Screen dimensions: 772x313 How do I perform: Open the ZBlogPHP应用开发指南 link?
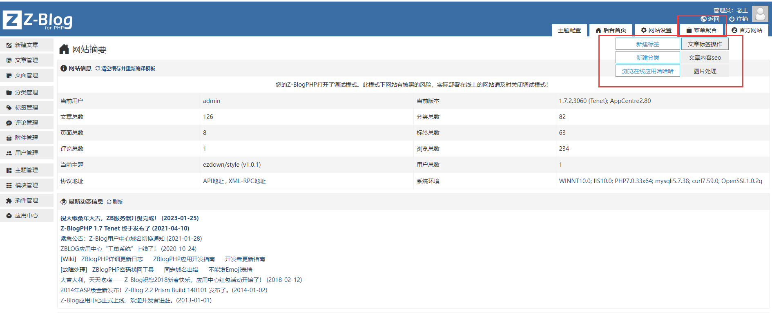click(184, 259)
